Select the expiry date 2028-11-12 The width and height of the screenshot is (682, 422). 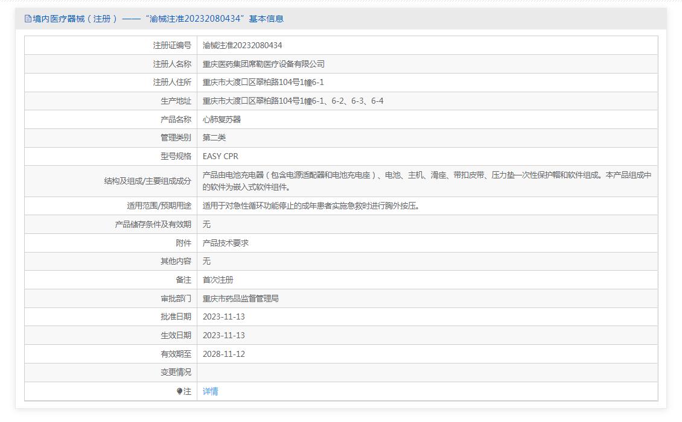(224, 354)
